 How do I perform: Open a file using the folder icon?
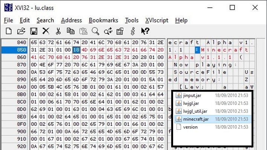[21, 31]
